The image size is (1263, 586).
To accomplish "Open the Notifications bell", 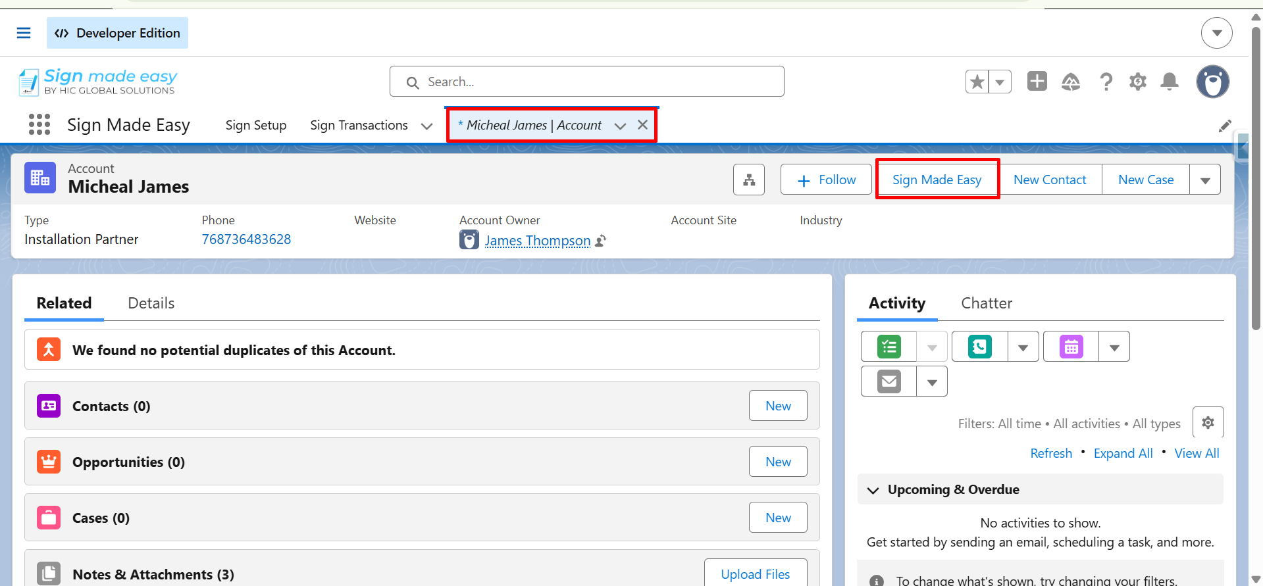I will 1170,82.
